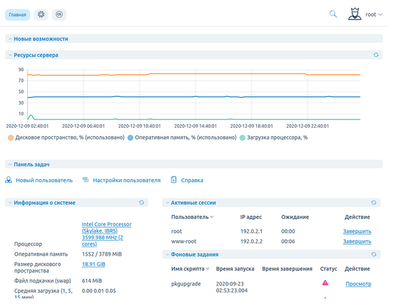The height and width of the screenshot is (305, 416).
Task: Click pkgupgrade warning status triangle
Action: pyautogui.click(x=325, y=283)
